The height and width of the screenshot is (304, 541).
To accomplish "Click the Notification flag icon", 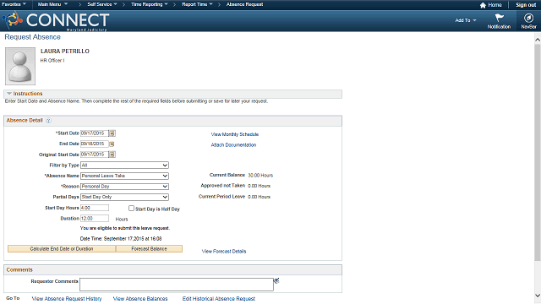I will (x=499, y=18).
